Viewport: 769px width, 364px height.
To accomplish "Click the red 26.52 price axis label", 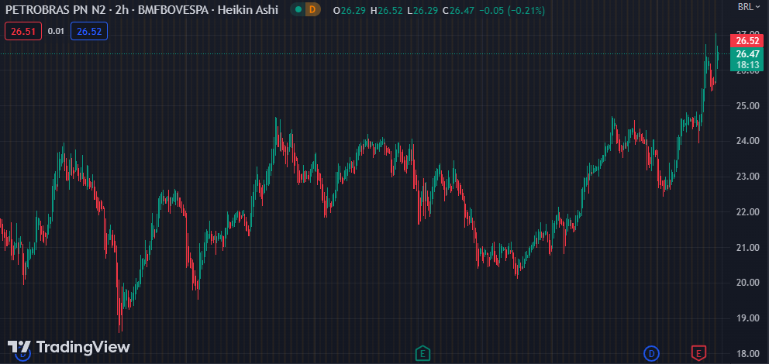I will [747, 41].
